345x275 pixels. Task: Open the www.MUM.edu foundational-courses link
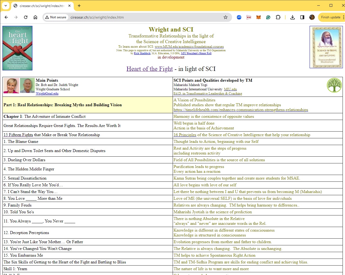pos(189,47)
